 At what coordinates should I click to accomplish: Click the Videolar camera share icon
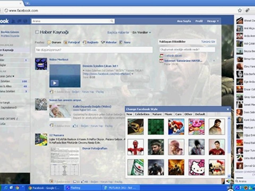point(103,42)
